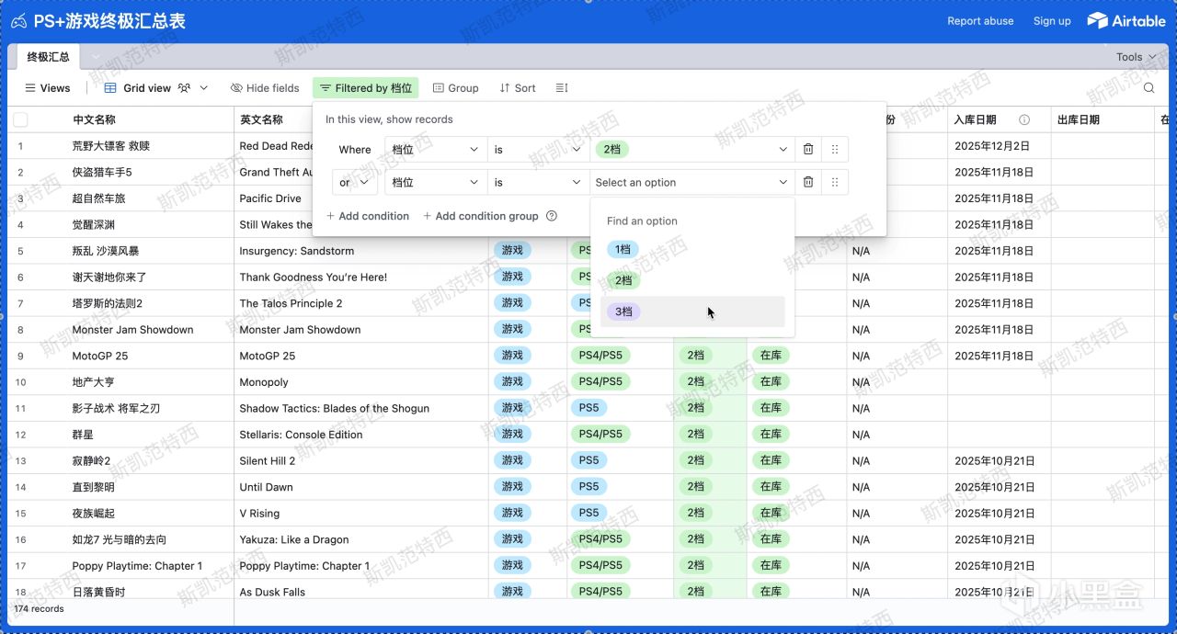Click the 2档 tag in V Rising row

(x=695, y=513)
